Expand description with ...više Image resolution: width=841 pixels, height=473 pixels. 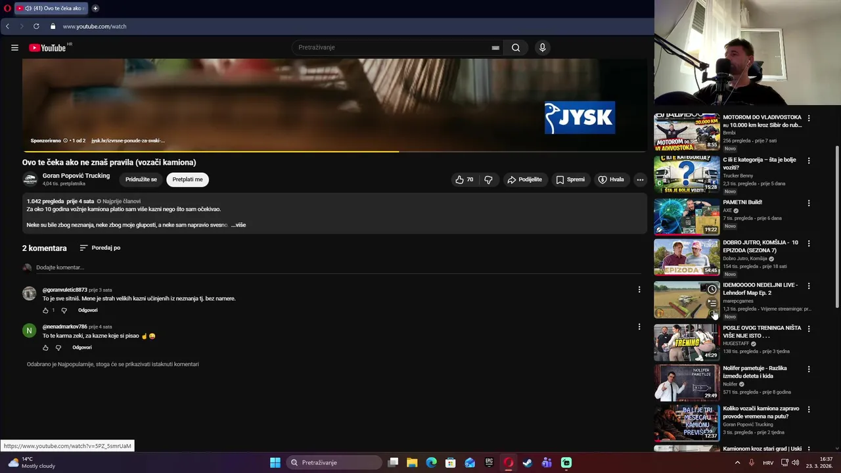238,225
